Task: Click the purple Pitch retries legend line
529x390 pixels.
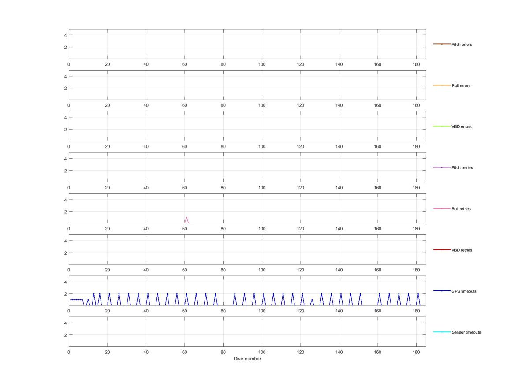Action: pyautogui.click(x=442, y=167)
